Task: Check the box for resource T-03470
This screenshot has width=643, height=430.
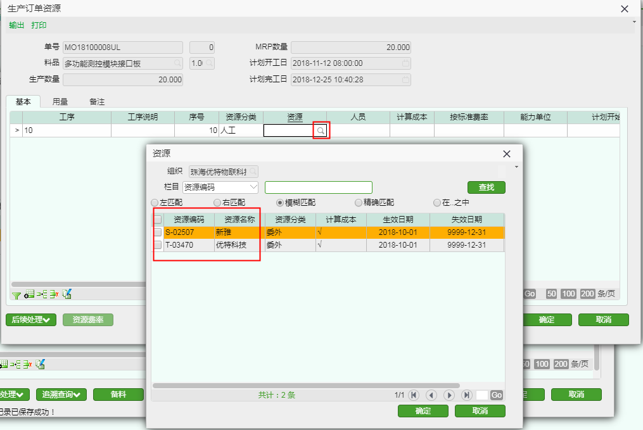Action: (x=158, y=245)
